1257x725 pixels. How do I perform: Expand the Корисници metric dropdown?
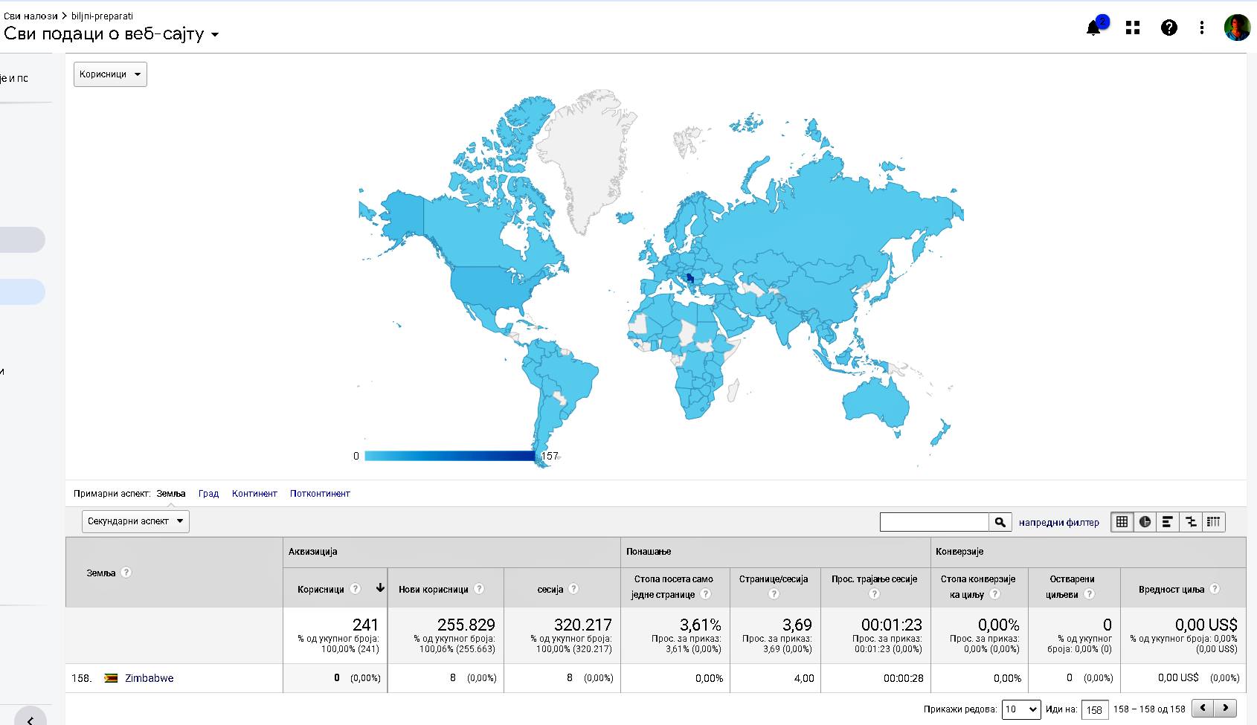coord(110,74)
